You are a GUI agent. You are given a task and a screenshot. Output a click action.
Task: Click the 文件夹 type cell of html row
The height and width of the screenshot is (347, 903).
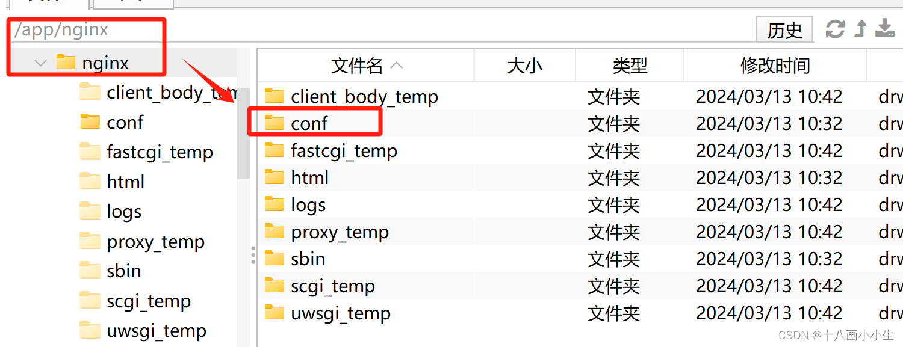pyautogui.click(x=614, y=178)
